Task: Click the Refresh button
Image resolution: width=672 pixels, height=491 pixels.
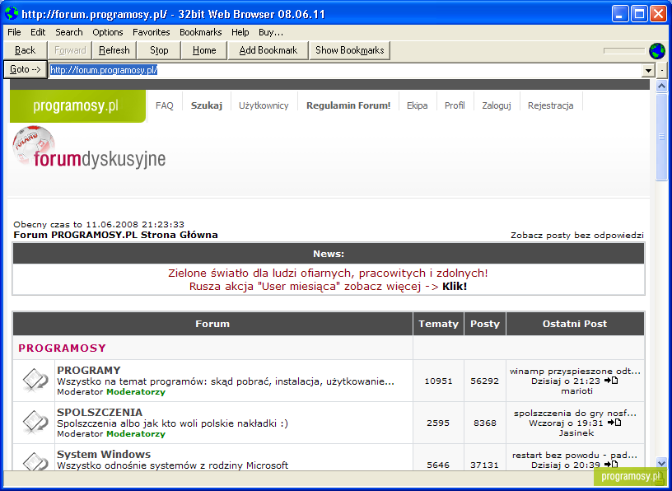Action: click(x=114, y=50)
